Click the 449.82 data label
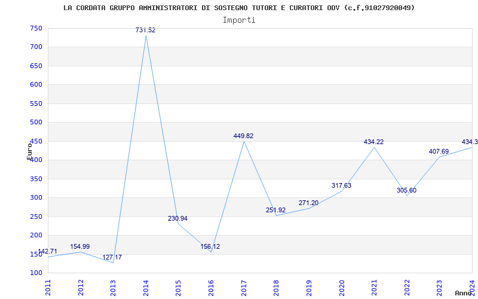478x299 pixels. (x=243, y=136)
